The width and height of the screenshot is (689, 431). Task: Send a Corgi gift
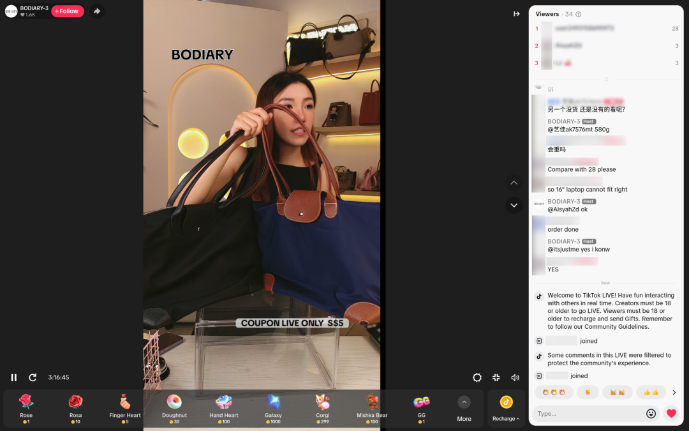click(323, 409)
